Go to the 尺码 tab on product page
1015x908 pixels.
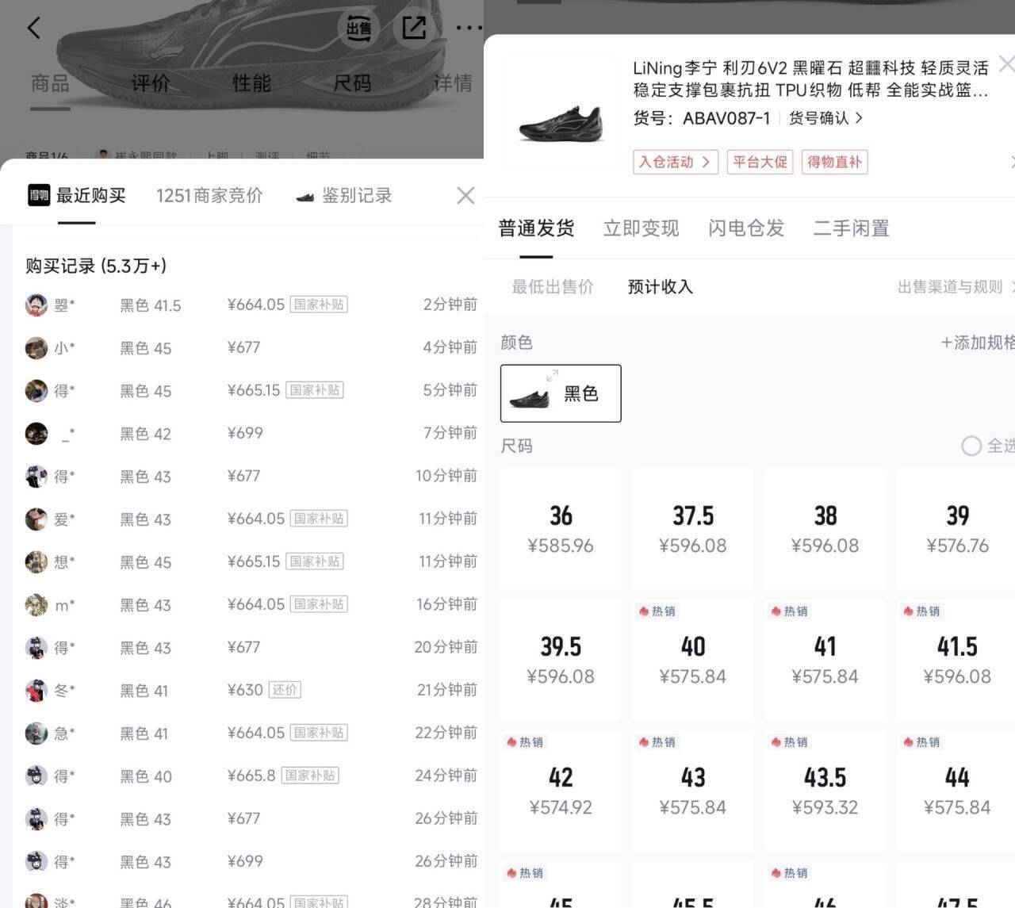[x=353, y=82]
